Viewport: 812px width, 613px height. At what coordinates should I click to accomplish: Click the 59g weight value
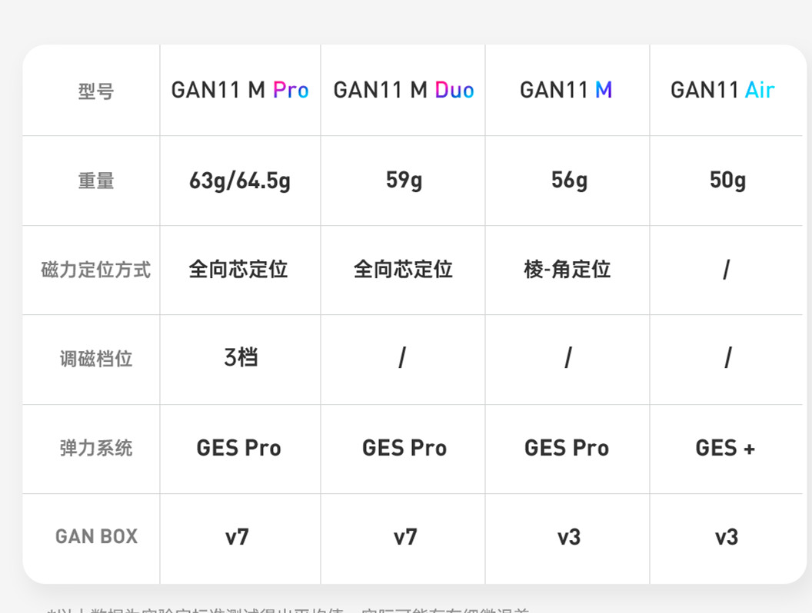coord(404,181)
